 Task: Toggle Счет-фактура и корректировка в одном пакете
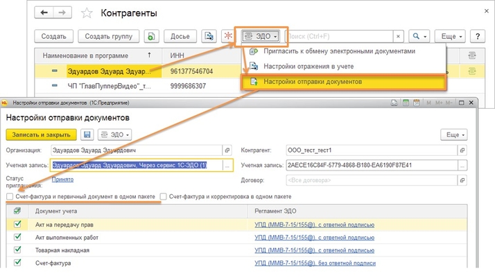[x=164, y=197]
